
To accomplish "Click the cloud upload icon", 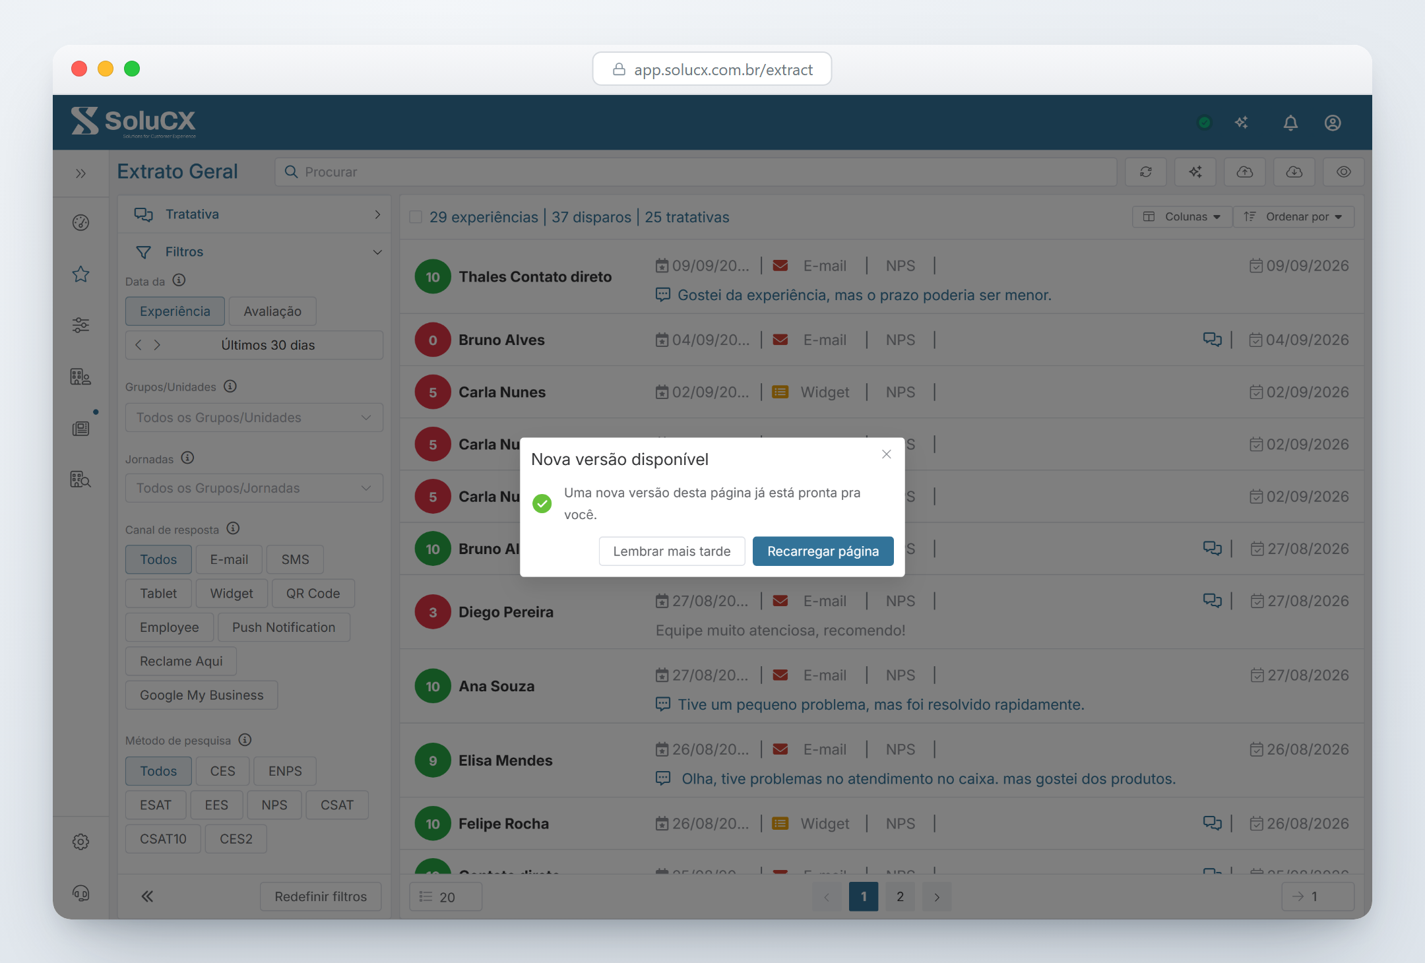I will pos(1245,172).
